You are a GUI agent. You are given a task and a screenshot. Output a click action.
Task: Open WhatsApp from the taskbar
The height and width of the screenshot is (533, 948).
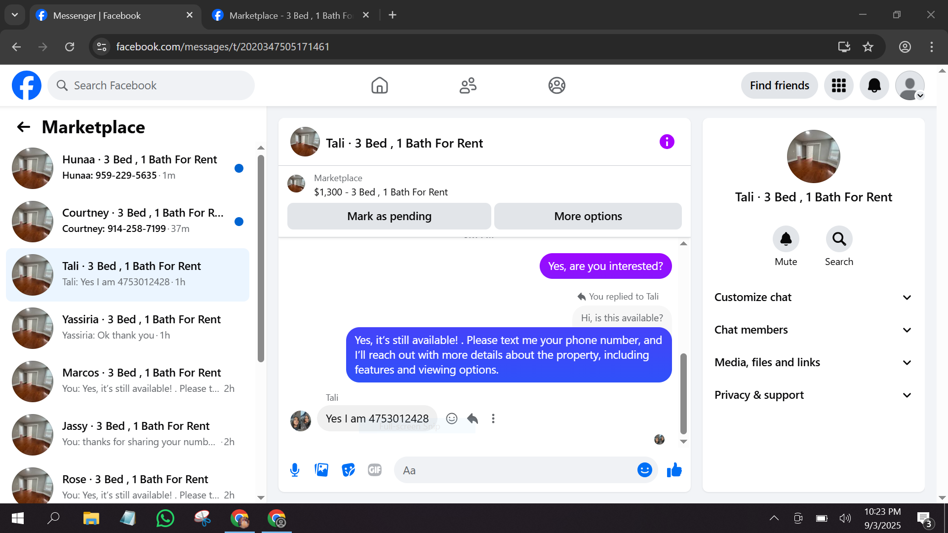(165, 518)
